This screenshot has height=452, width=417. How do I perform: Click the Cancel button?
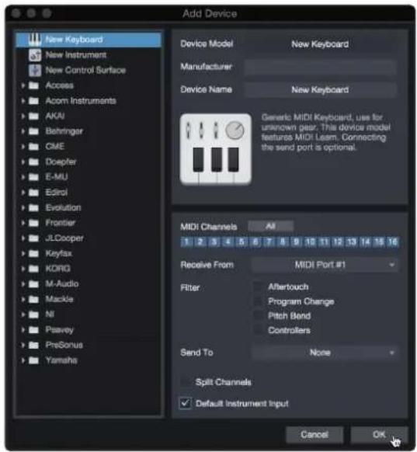(314, 434)
